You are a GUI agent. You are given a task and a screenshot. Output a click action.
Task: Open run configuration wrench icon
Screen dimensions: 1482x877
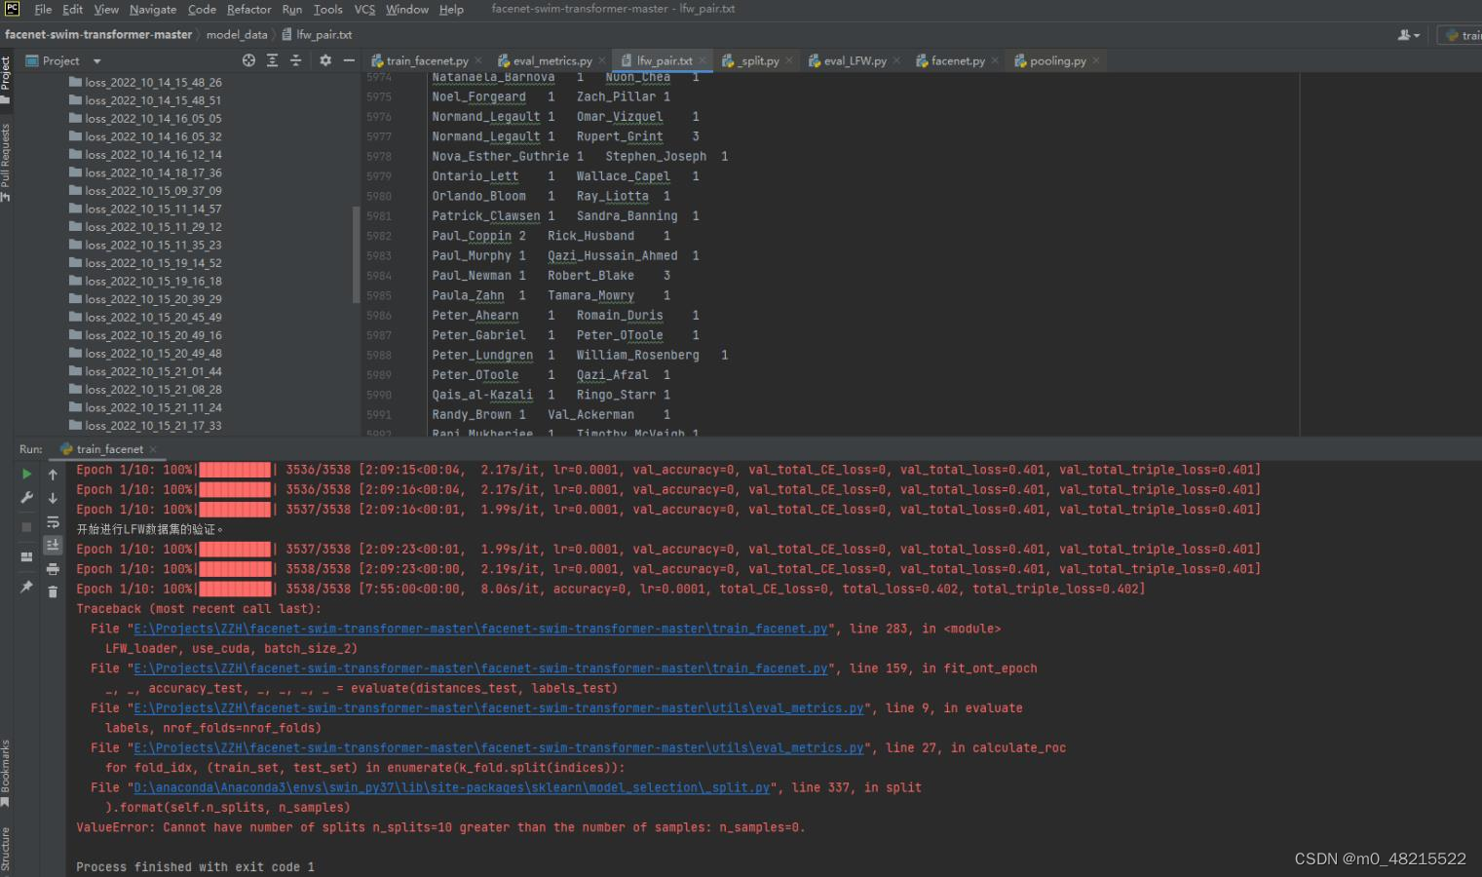pos(26,498)
